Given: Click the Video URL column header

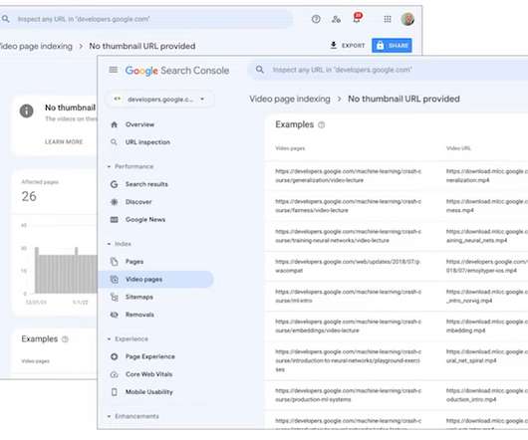Looking at the screenshot, I should pos(458,148).
